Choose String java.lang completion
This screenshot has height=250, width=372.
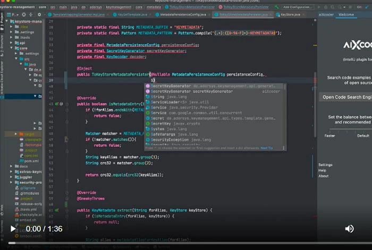pyautogui.click(x=214, y=97)
